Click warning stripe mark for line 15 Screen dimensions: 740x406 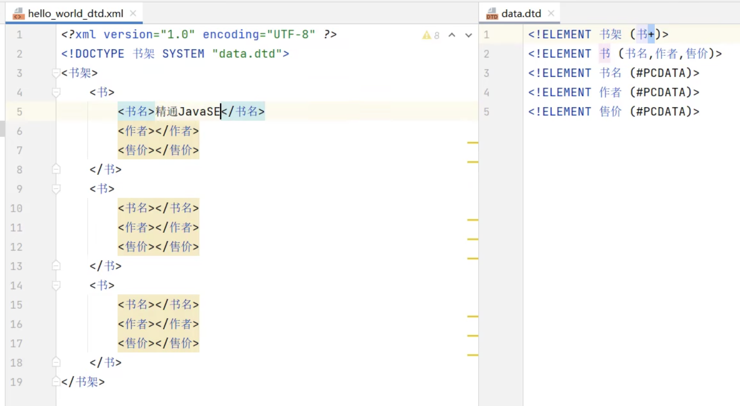pos(473,317)
